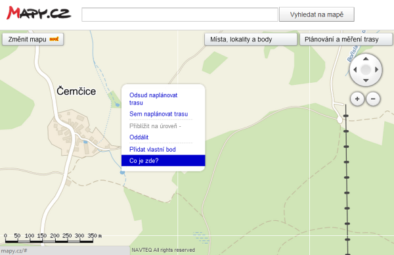This screenshot has height=255, width=394.
Task: Pan map up with compass arrow
Action: [366, 59]
